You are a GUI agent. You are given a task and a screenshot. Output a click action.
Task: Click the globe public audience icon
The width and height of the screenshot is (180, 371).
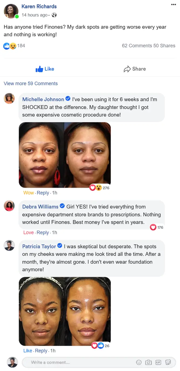tap(54, 15)
